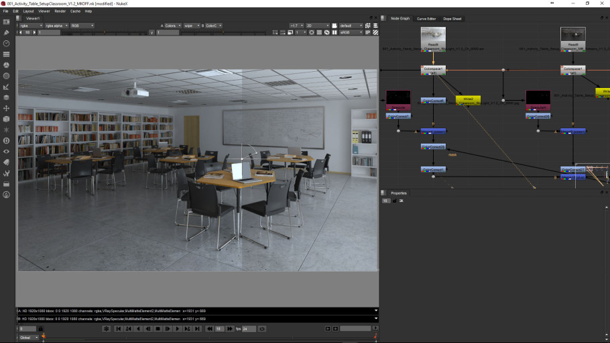Open the Particles nodes icon
Viewport: 610px width, 343px height.
coord(6,130)
